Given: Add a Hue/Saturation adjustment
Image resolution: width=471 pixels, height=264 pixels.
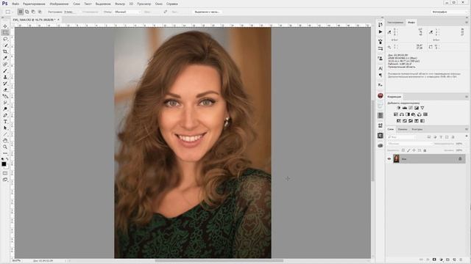Looking at the screenshot, I should 396,114.
